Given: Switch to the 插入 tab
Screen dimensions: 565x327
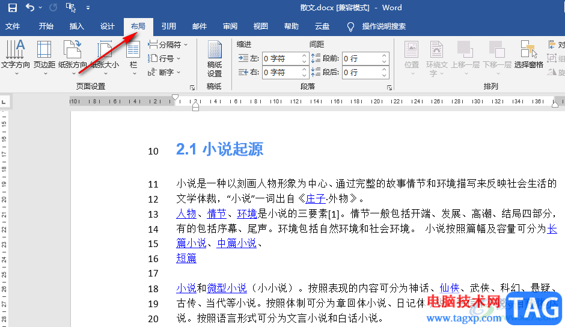Looking at the screenshot, I should [x=77, y=26].
